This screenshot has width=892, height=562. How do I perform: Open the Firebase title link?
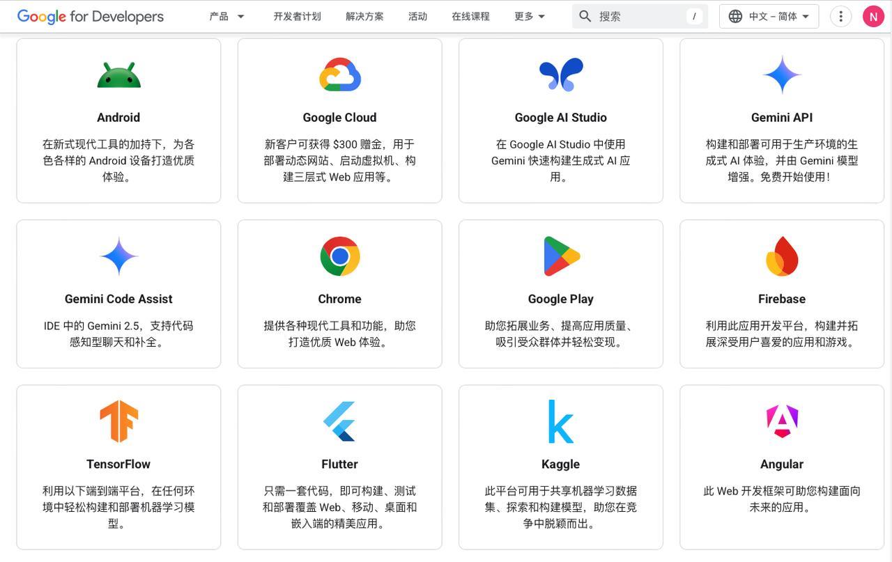[782, 299]
